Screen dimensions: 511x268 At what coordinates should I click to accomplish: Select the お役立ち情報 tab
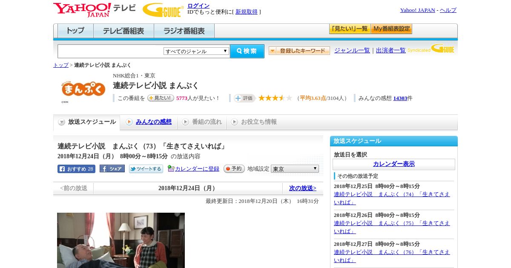point(254,122)
